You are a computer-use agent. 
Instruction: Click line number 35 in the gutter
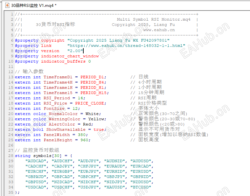[11, 192]
